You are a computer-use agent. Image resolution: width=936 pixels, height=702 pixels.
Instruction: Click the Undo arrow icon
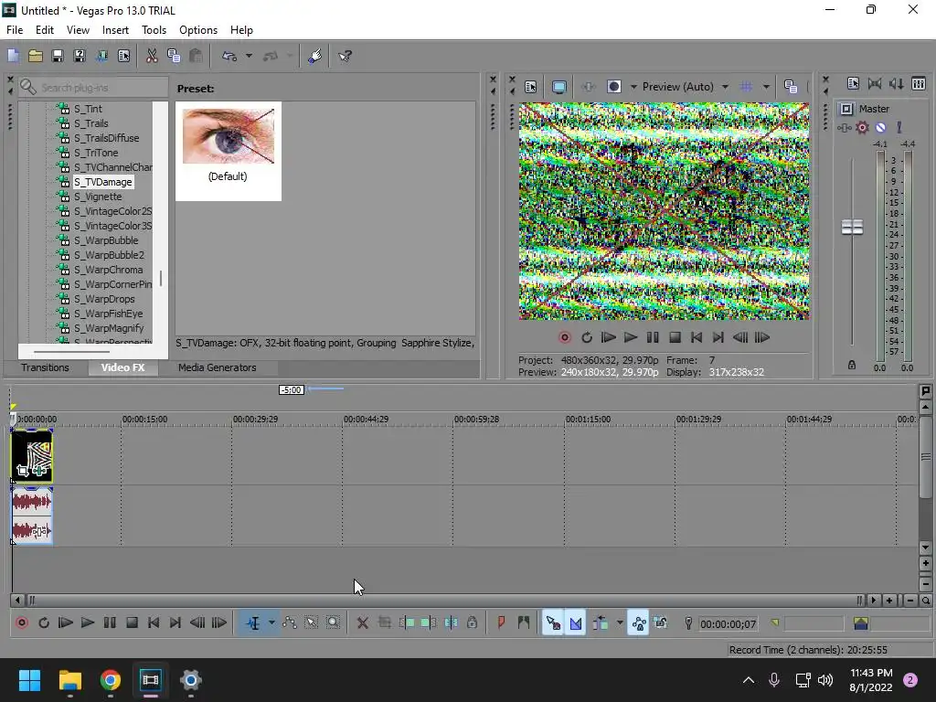[229, 56]
